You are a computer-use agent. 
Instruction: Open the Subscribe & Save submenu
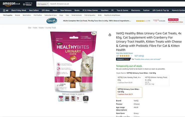pos(50,15)
